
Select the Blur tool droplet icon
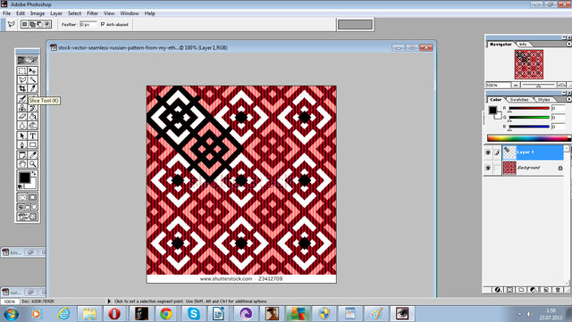click(x=22, y=126)
